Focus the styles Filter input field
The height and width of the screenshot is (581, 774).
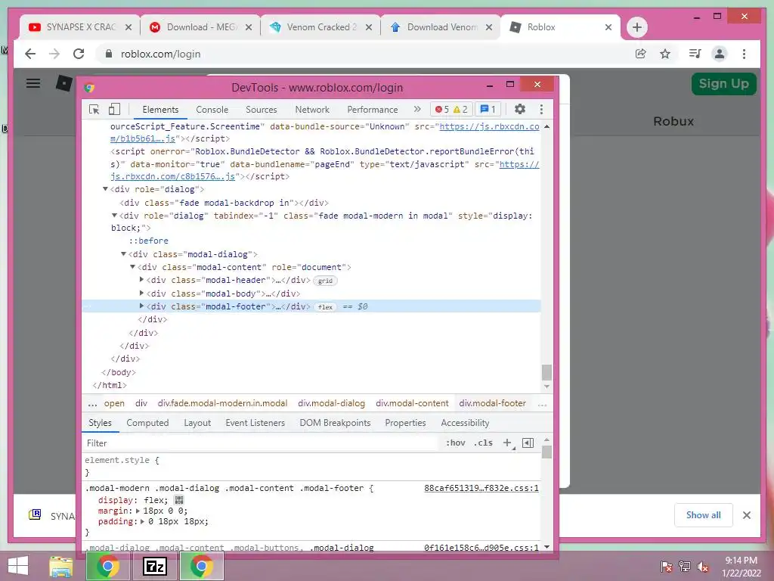tap(260, 443)
